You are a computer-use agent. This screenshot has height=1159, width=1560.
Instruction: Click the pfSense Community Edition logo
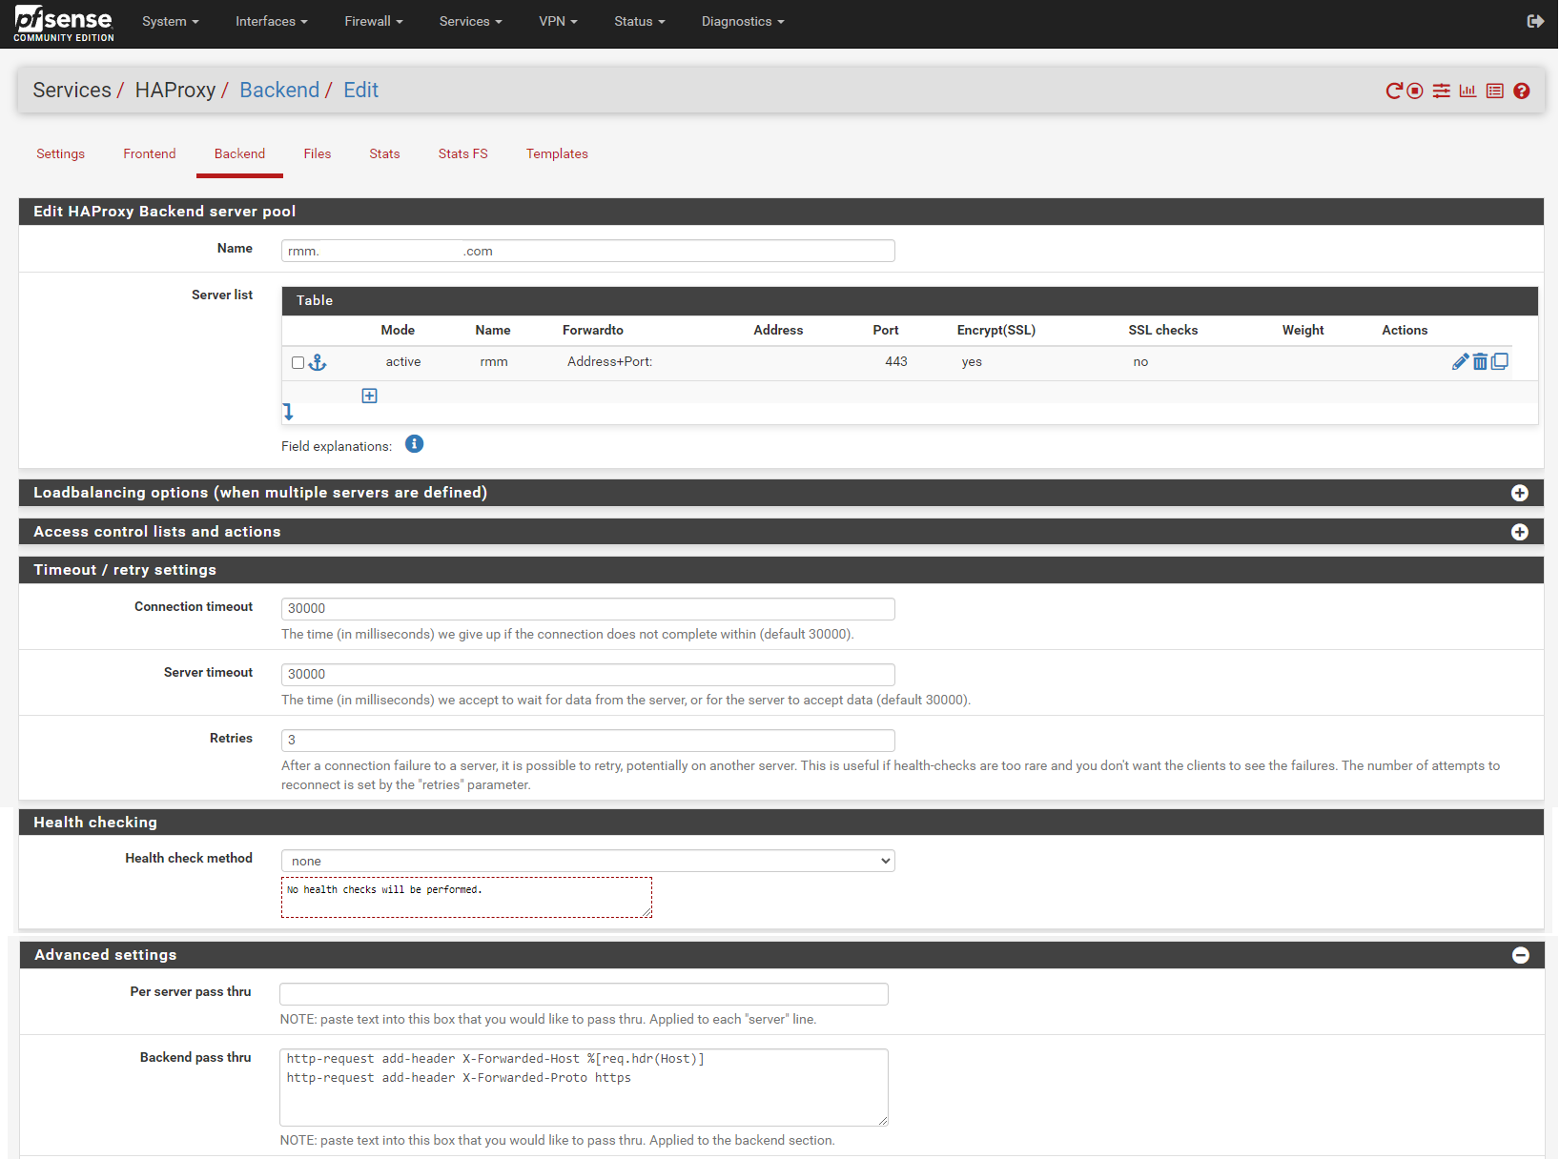[64, 23]
